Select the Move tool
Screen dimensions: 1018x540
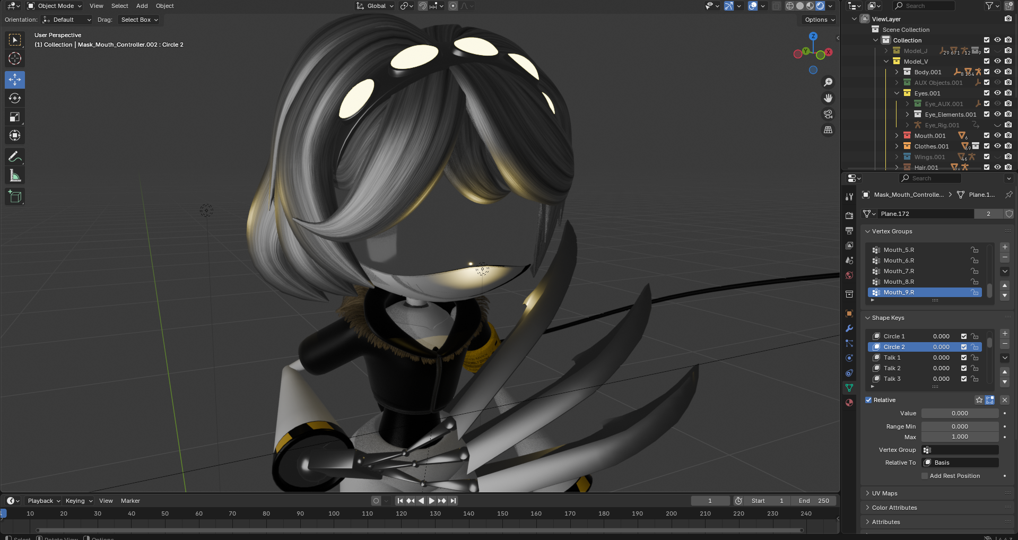(15, 80)
